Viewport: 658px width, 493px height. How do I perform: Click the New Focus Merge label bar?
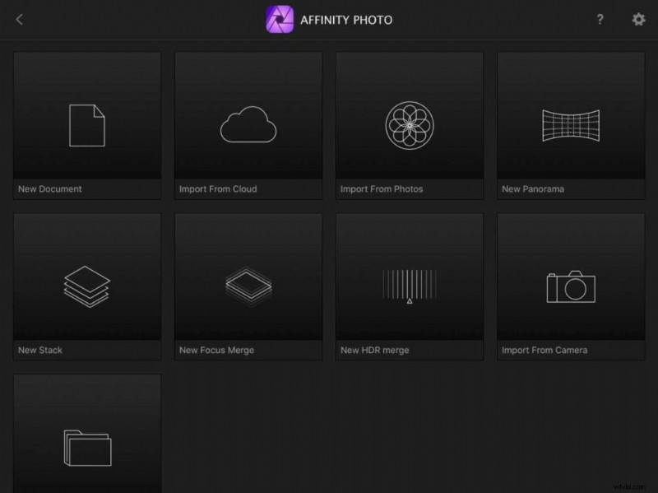point(215,349)
